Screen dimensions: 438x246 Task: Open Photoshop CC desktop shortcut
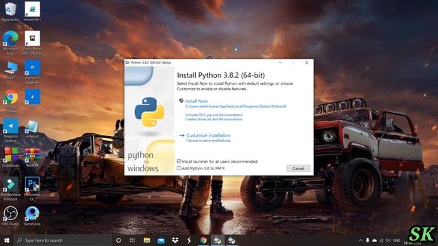pos(32,189)
